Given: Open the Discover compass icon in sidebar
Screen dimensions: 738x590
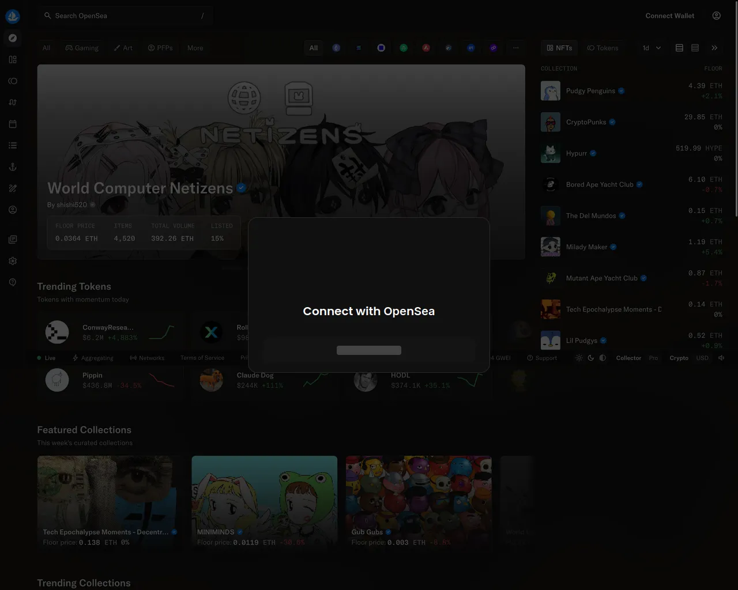Looking at the screenshot, I should pyautogui.click(x=13, y=38).
